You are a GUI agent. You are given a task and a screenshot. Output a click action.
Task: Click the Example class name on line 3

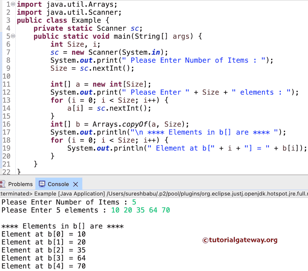coord(86,20)
